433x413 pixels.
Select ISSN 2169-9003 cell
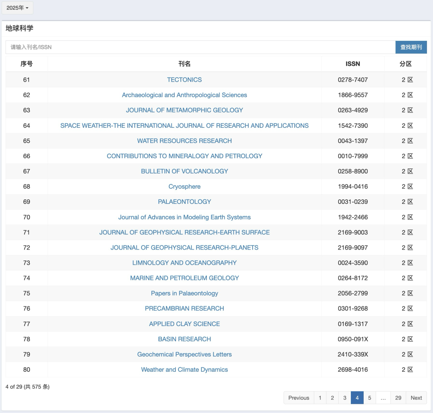353,232
